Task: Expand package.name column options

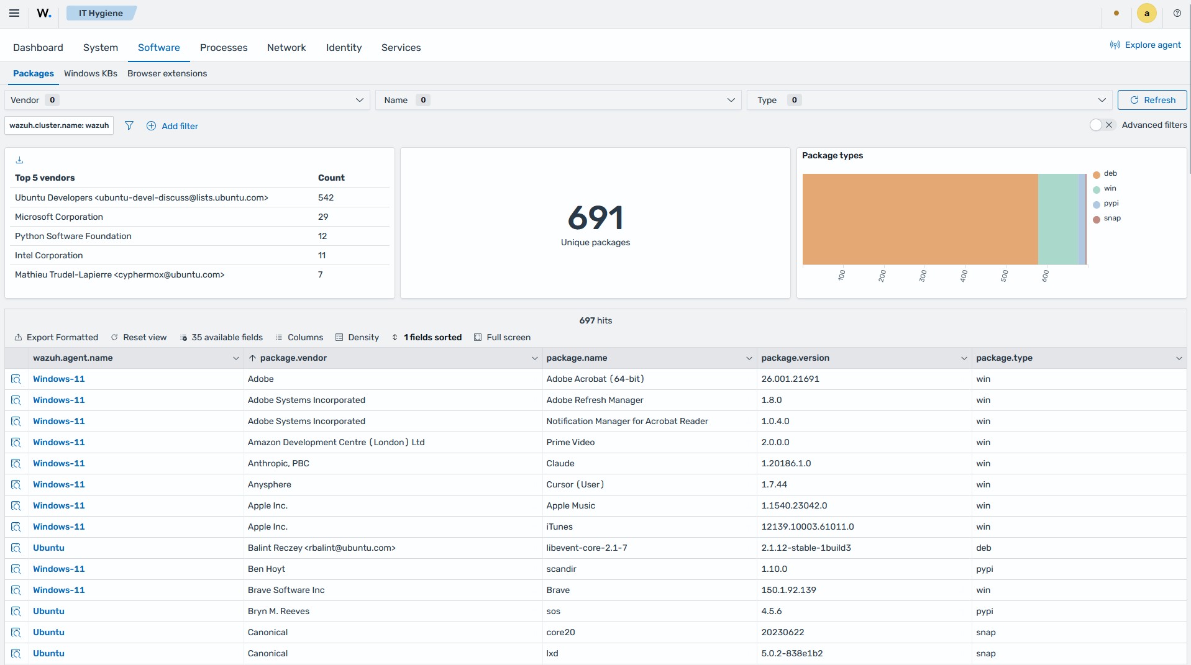Action: (749, 358)
